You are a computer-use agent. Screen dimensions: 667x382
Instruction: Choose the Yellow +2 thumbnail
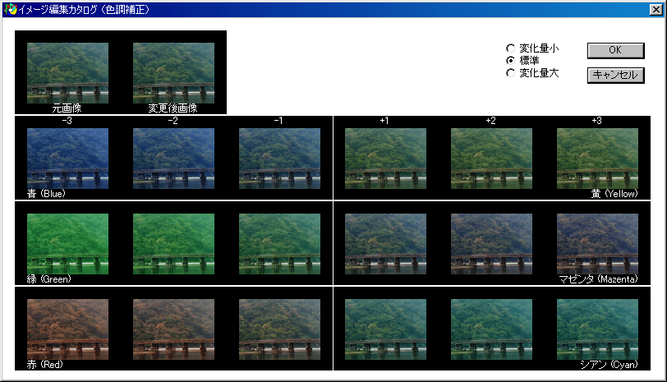coord(491,159)
